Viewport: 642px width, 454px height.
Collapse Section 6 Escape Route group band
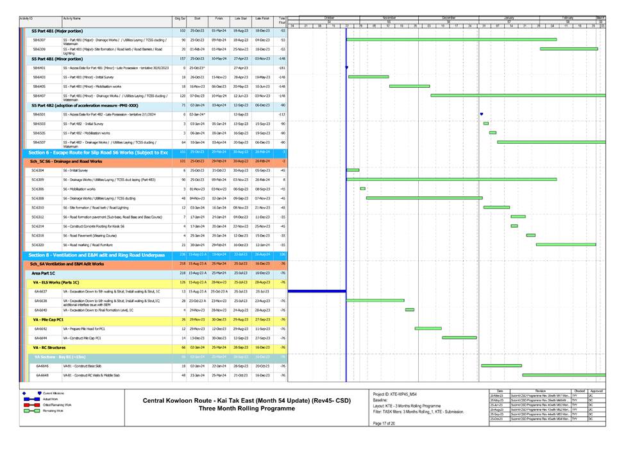tap(96, 153)
